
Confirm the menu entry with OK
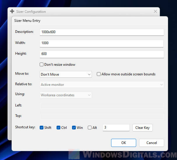coord(123,143)
